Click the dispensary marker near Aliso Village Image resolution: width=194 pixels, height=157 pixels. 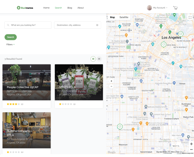(x=180, y=34)
